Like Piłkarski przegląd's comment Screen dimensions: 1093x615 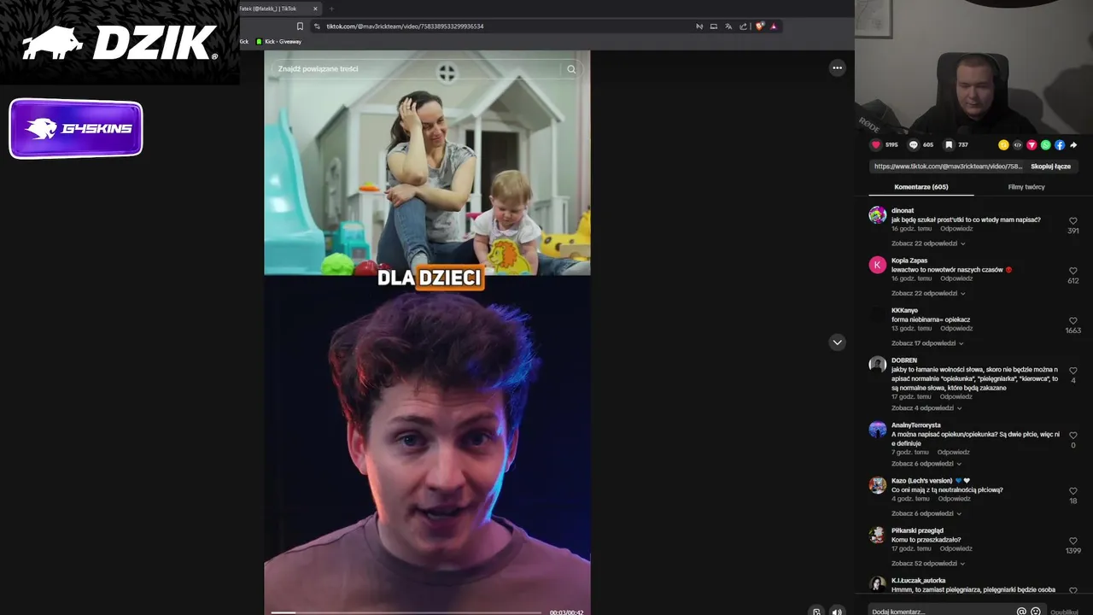1073,541
